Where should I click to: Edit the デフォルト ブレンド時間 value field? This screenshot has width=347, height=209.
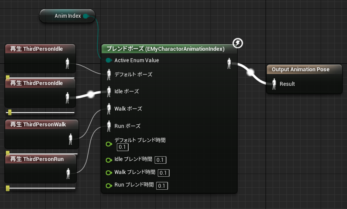click(123, 147)
